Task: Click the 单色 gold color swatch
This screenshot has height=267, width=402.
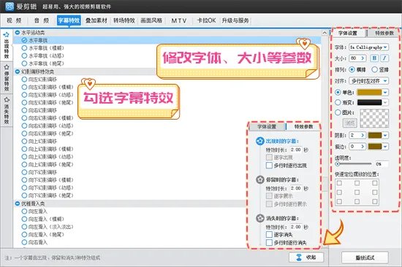Action: pyautogui.click(x=369, y=92)
